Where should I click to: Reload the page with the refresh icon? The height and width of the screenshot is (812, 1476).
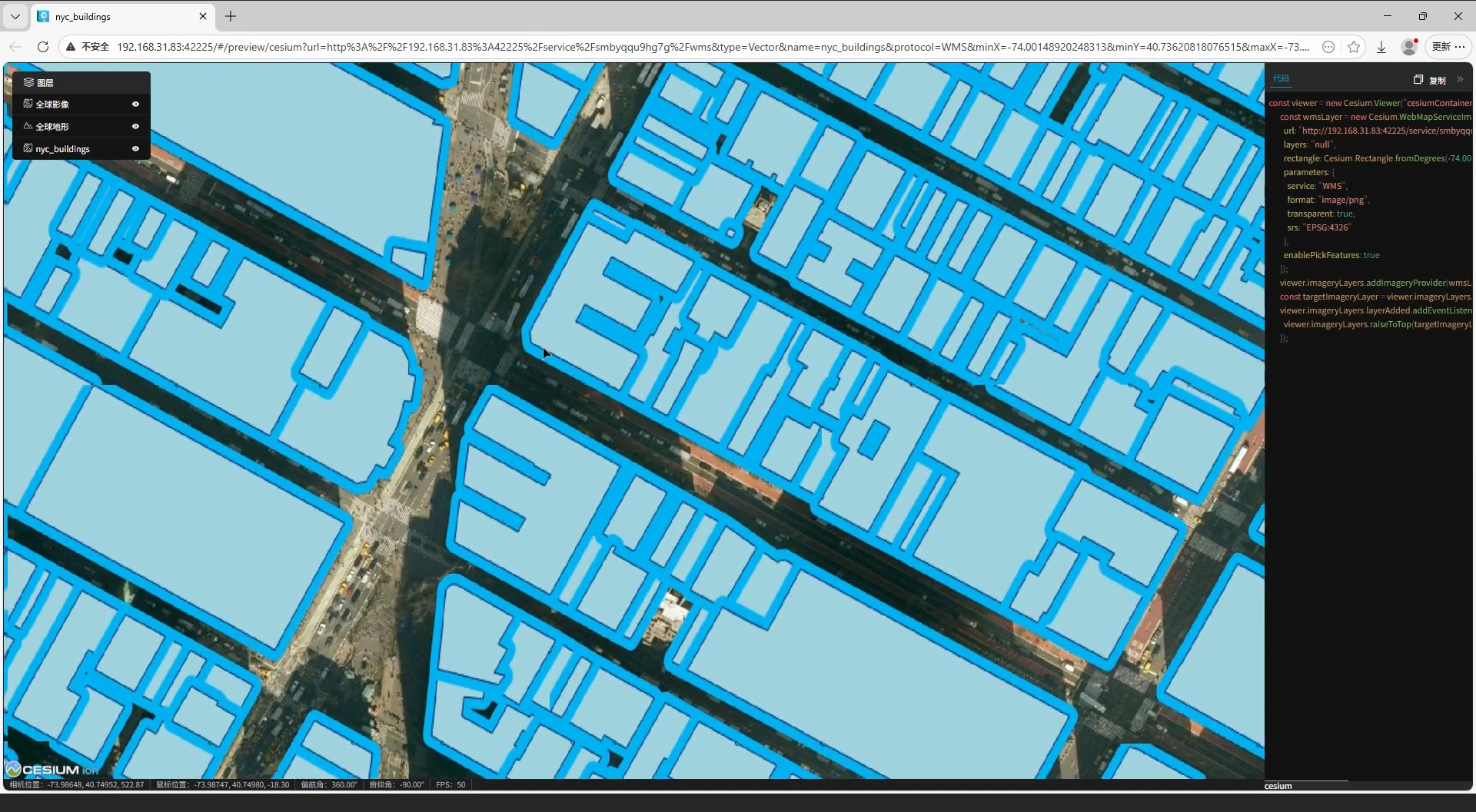[43, 47]
